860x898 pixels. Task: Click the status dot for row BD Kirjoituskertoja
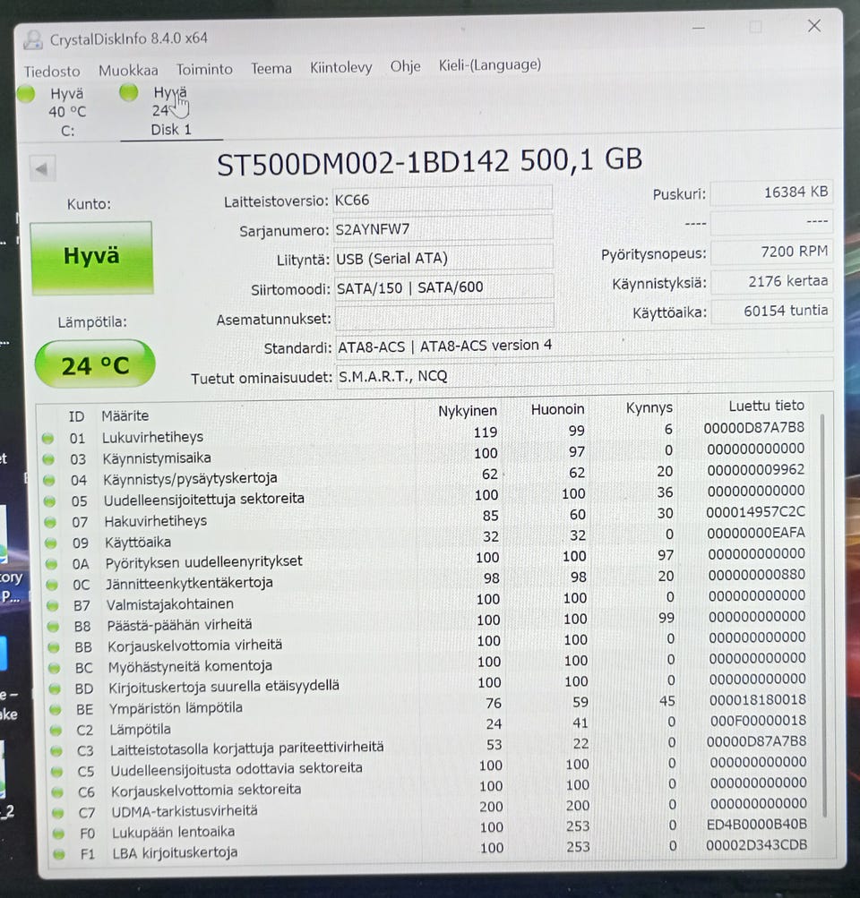(55, 688)
